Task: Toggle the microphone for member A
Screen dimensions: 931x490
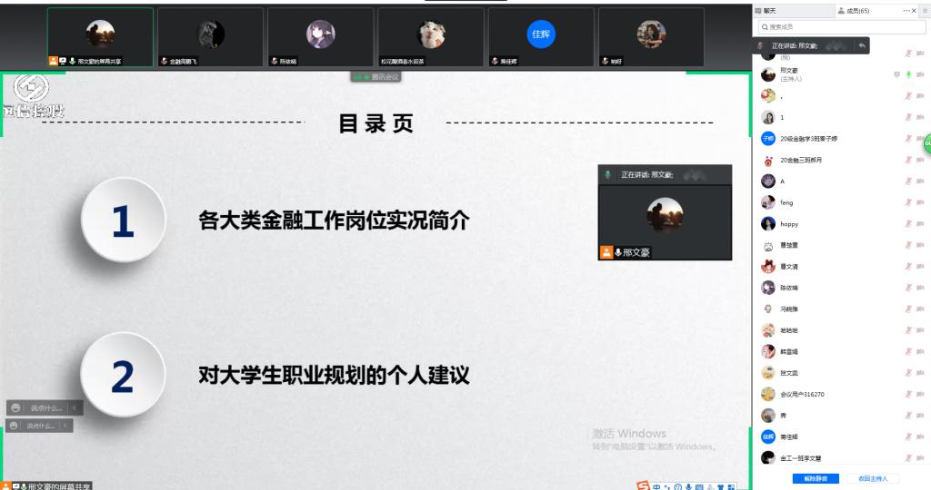Action: (907, 181)
